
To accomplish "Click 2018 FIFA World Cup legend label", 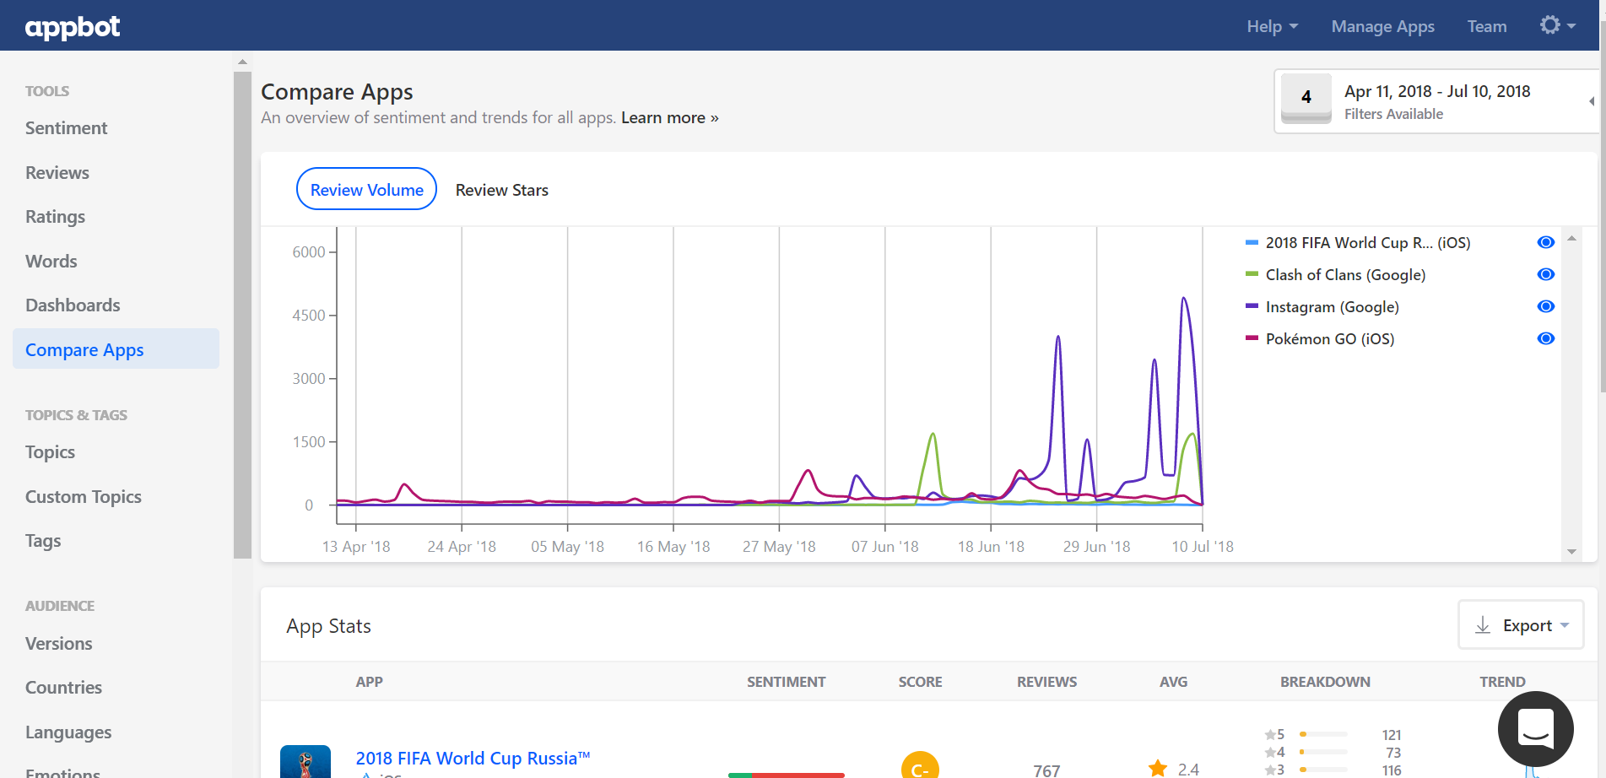I will 1367,243.
